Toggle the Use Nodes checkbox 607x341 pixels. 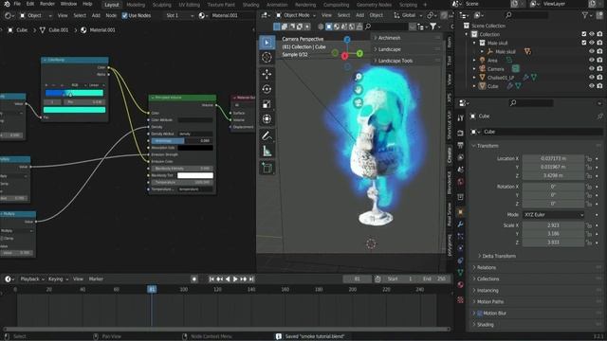[x=124, y=15]
